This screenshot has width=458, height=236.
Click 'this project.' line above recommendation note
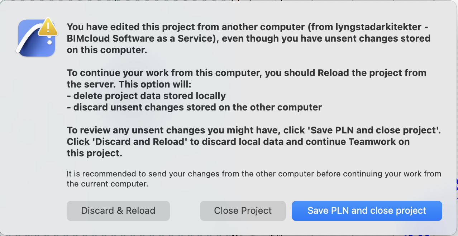[x=94, y=153]
